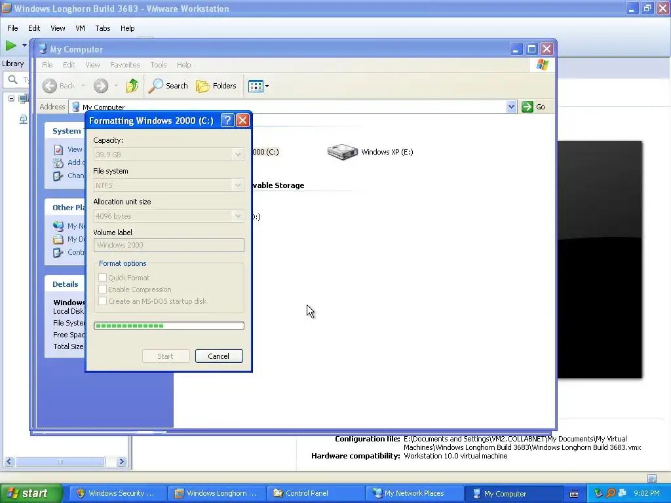Open the VMware Edit menu
671x503 pixels.
tap(34, 28)
